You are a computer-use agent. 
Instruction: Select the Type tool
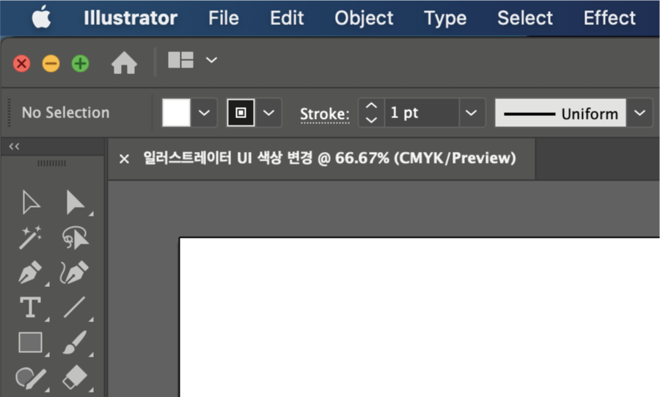point(30,307)
